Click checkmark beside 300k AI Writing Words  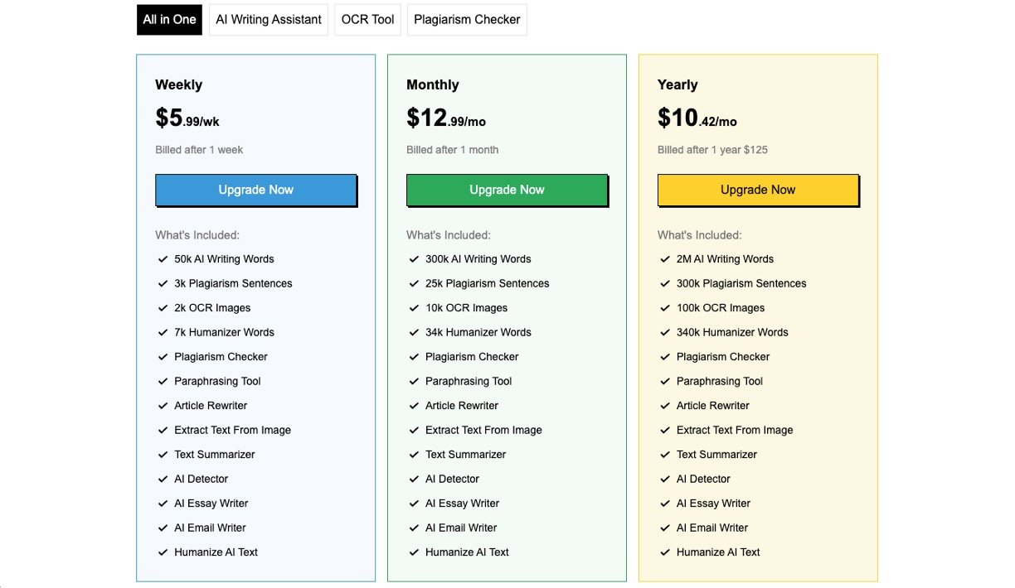point(414,259)
